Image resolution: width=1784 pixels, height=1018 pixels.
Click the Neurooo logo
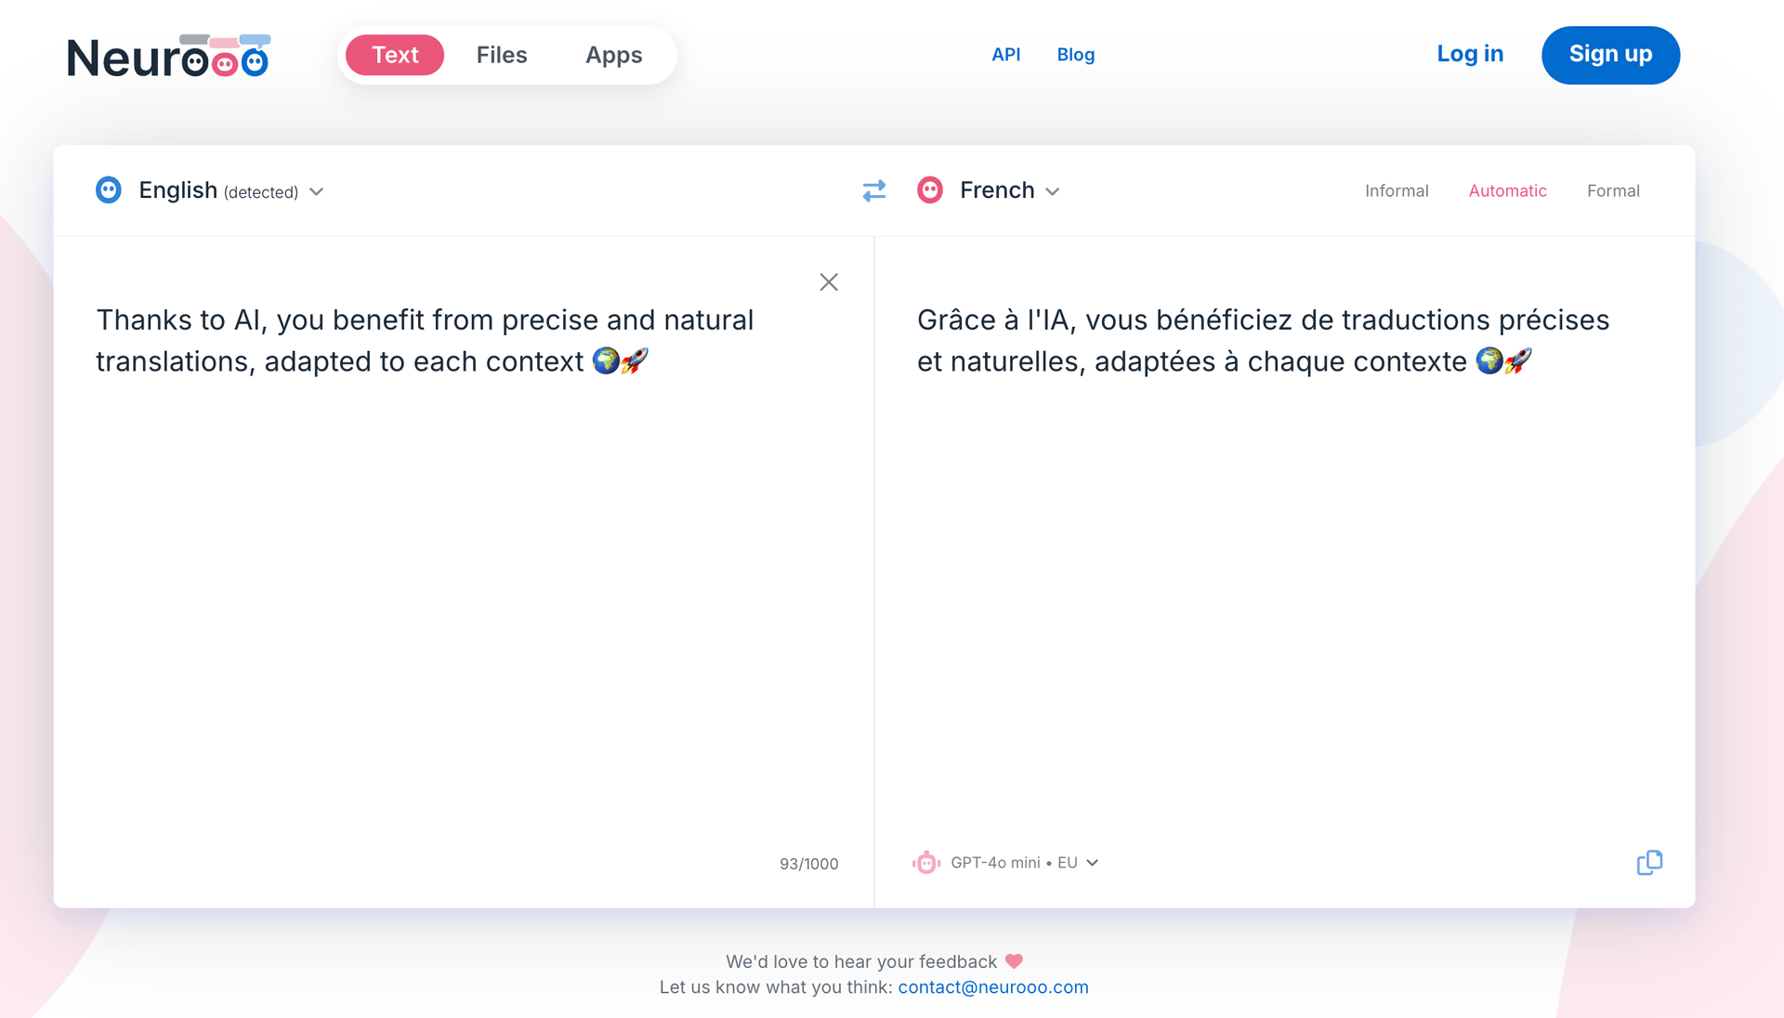pos(168,56)
